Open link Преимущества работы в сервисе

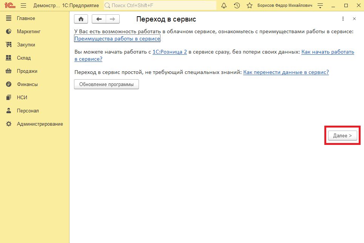[117, 38]
